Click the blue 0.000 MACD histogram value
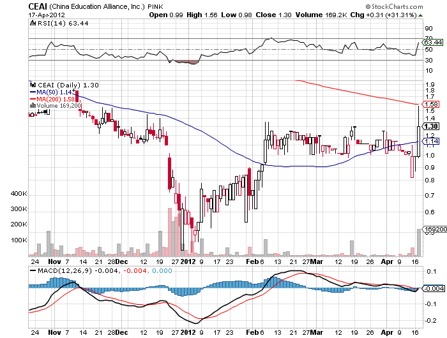This screenshot has height=338, width=447. coord(162,271)
